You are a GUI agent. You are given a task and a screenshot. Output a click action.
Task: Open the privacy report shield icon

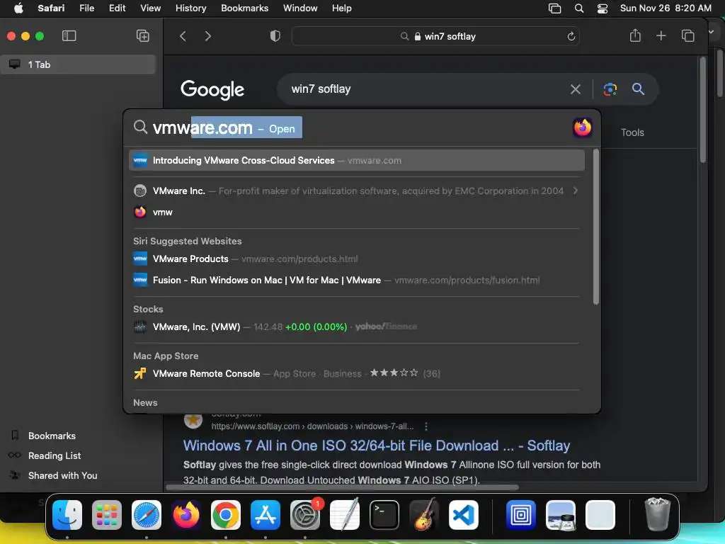point(275,36)
